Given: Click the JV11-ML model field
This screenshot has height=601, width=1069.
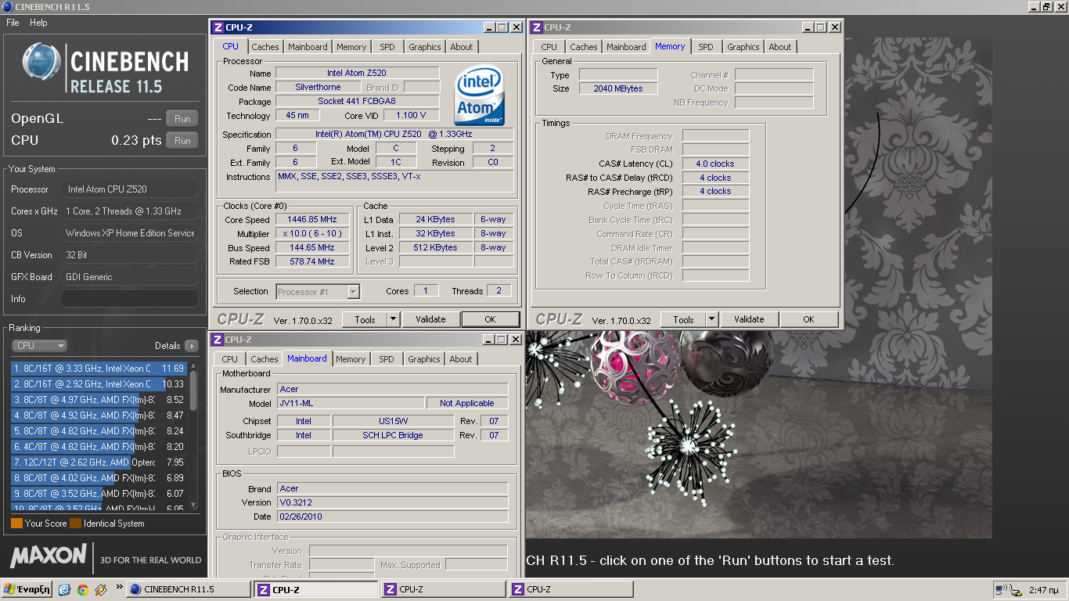Looking at the screenshot, I should (x=351, y=403).
